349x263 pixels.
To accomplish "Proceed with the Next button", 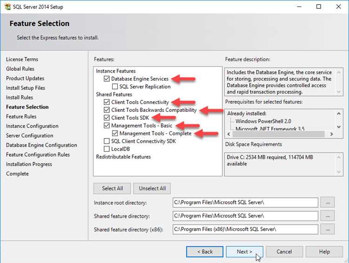I will 244,252.
